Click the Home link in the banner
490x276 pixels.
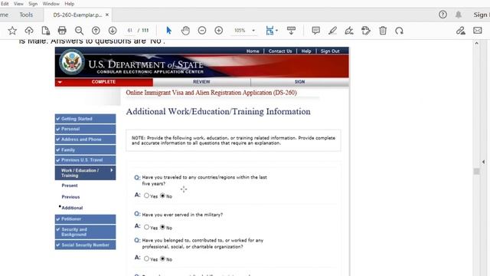(x=253, y=51)
